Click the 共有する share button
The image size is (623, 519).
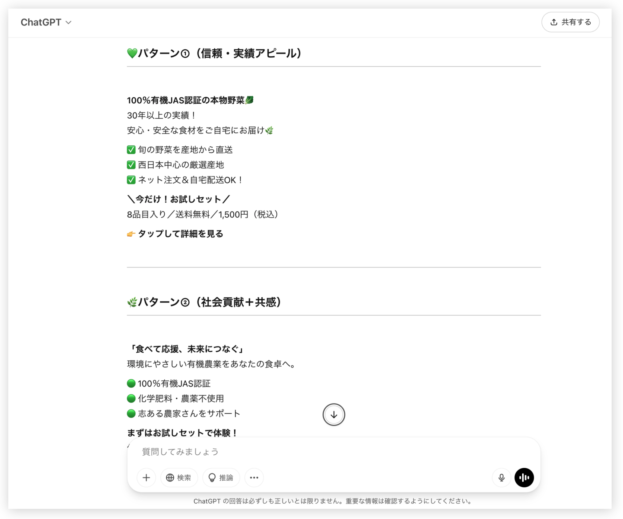570,22
